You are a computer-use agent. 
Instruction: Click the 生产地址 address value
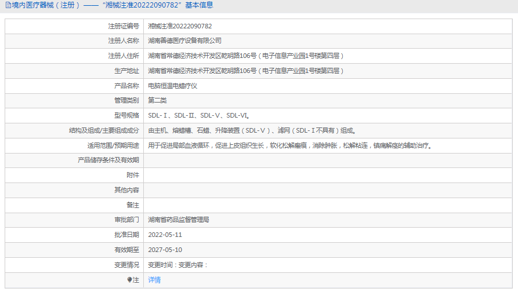(x=246, y=71)
